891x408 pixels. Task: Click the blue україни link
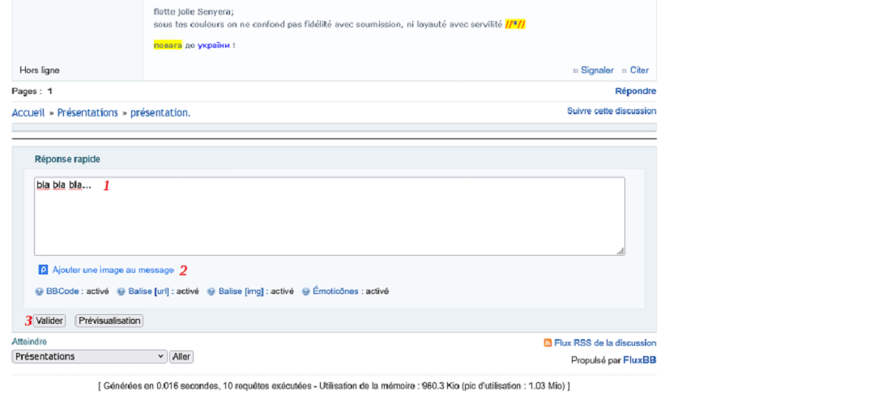(x=214, y=45)
